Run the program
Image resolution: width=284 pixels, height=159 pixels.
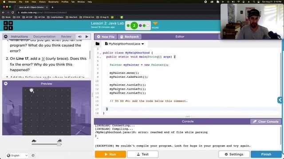[110, 154]
